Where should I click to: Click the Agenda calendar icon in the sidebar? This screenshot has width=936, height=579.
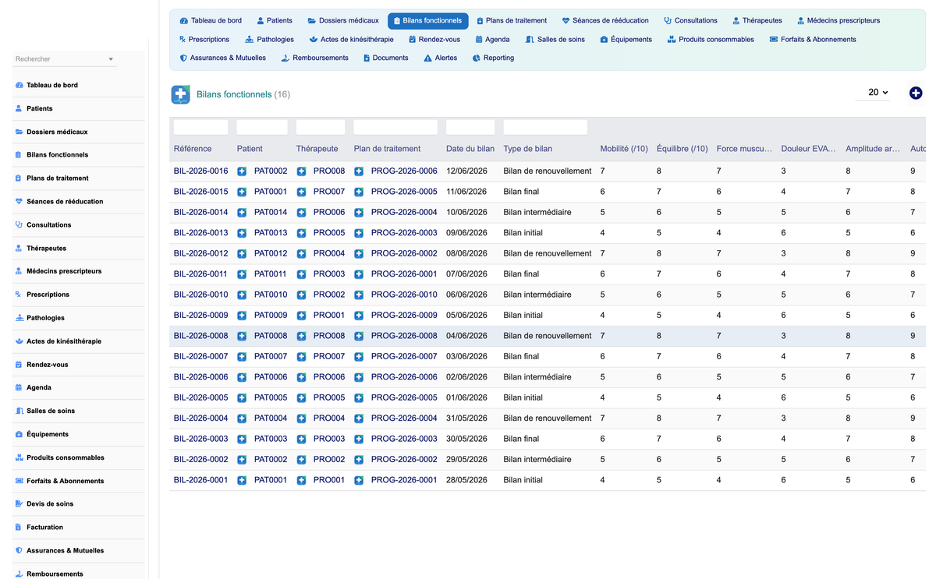[19, 387]
